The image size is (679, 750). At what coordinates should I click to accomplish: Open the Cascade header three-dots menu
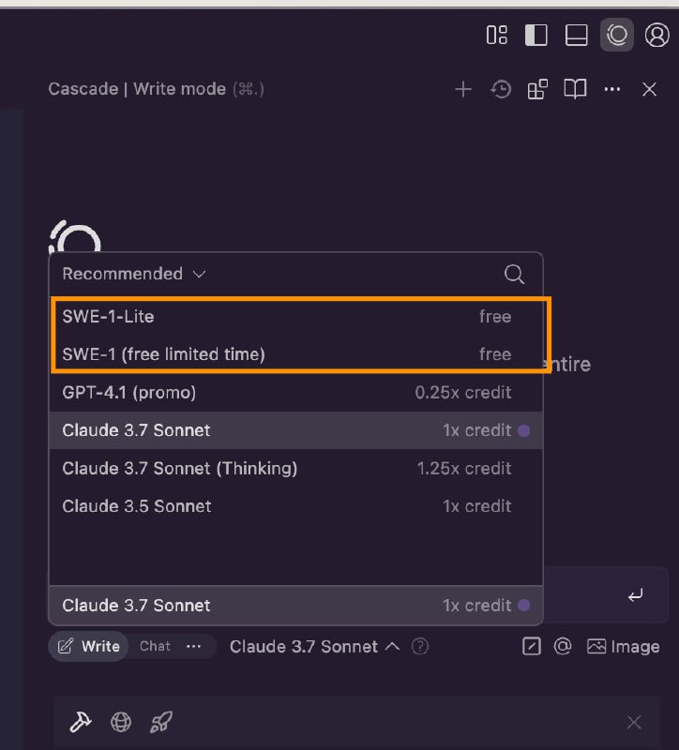(x=612, y=89)
